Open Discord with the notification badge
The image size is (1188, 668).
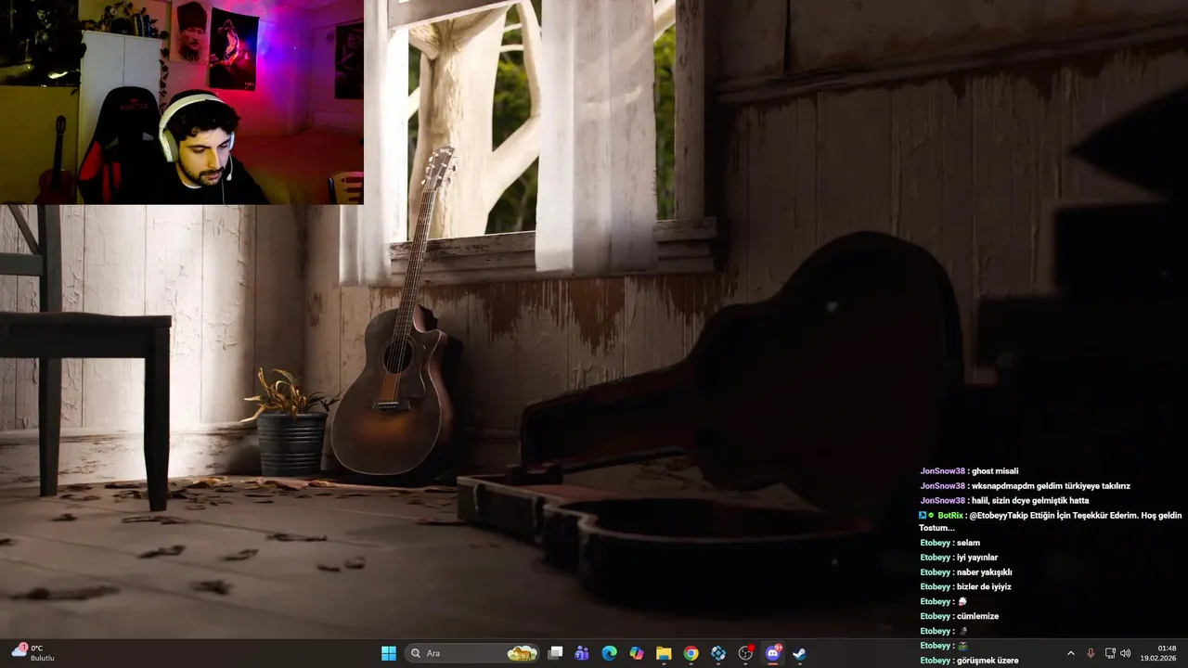pyautogui.click(x=773, y=653)
